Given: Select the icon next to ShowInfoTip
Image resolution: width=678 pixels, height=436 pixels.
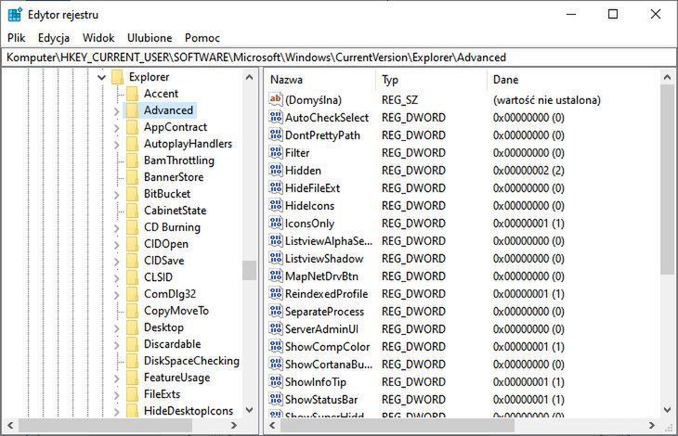Looking at the screenshot, I should (276, 382).
